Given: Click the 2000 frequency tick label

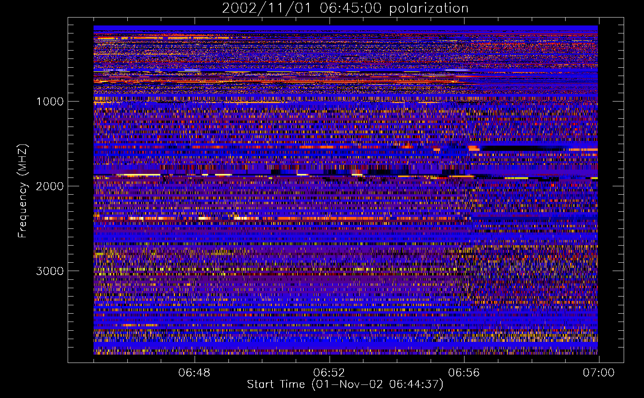Looking at the screenshot, I should tap(50, 186).
